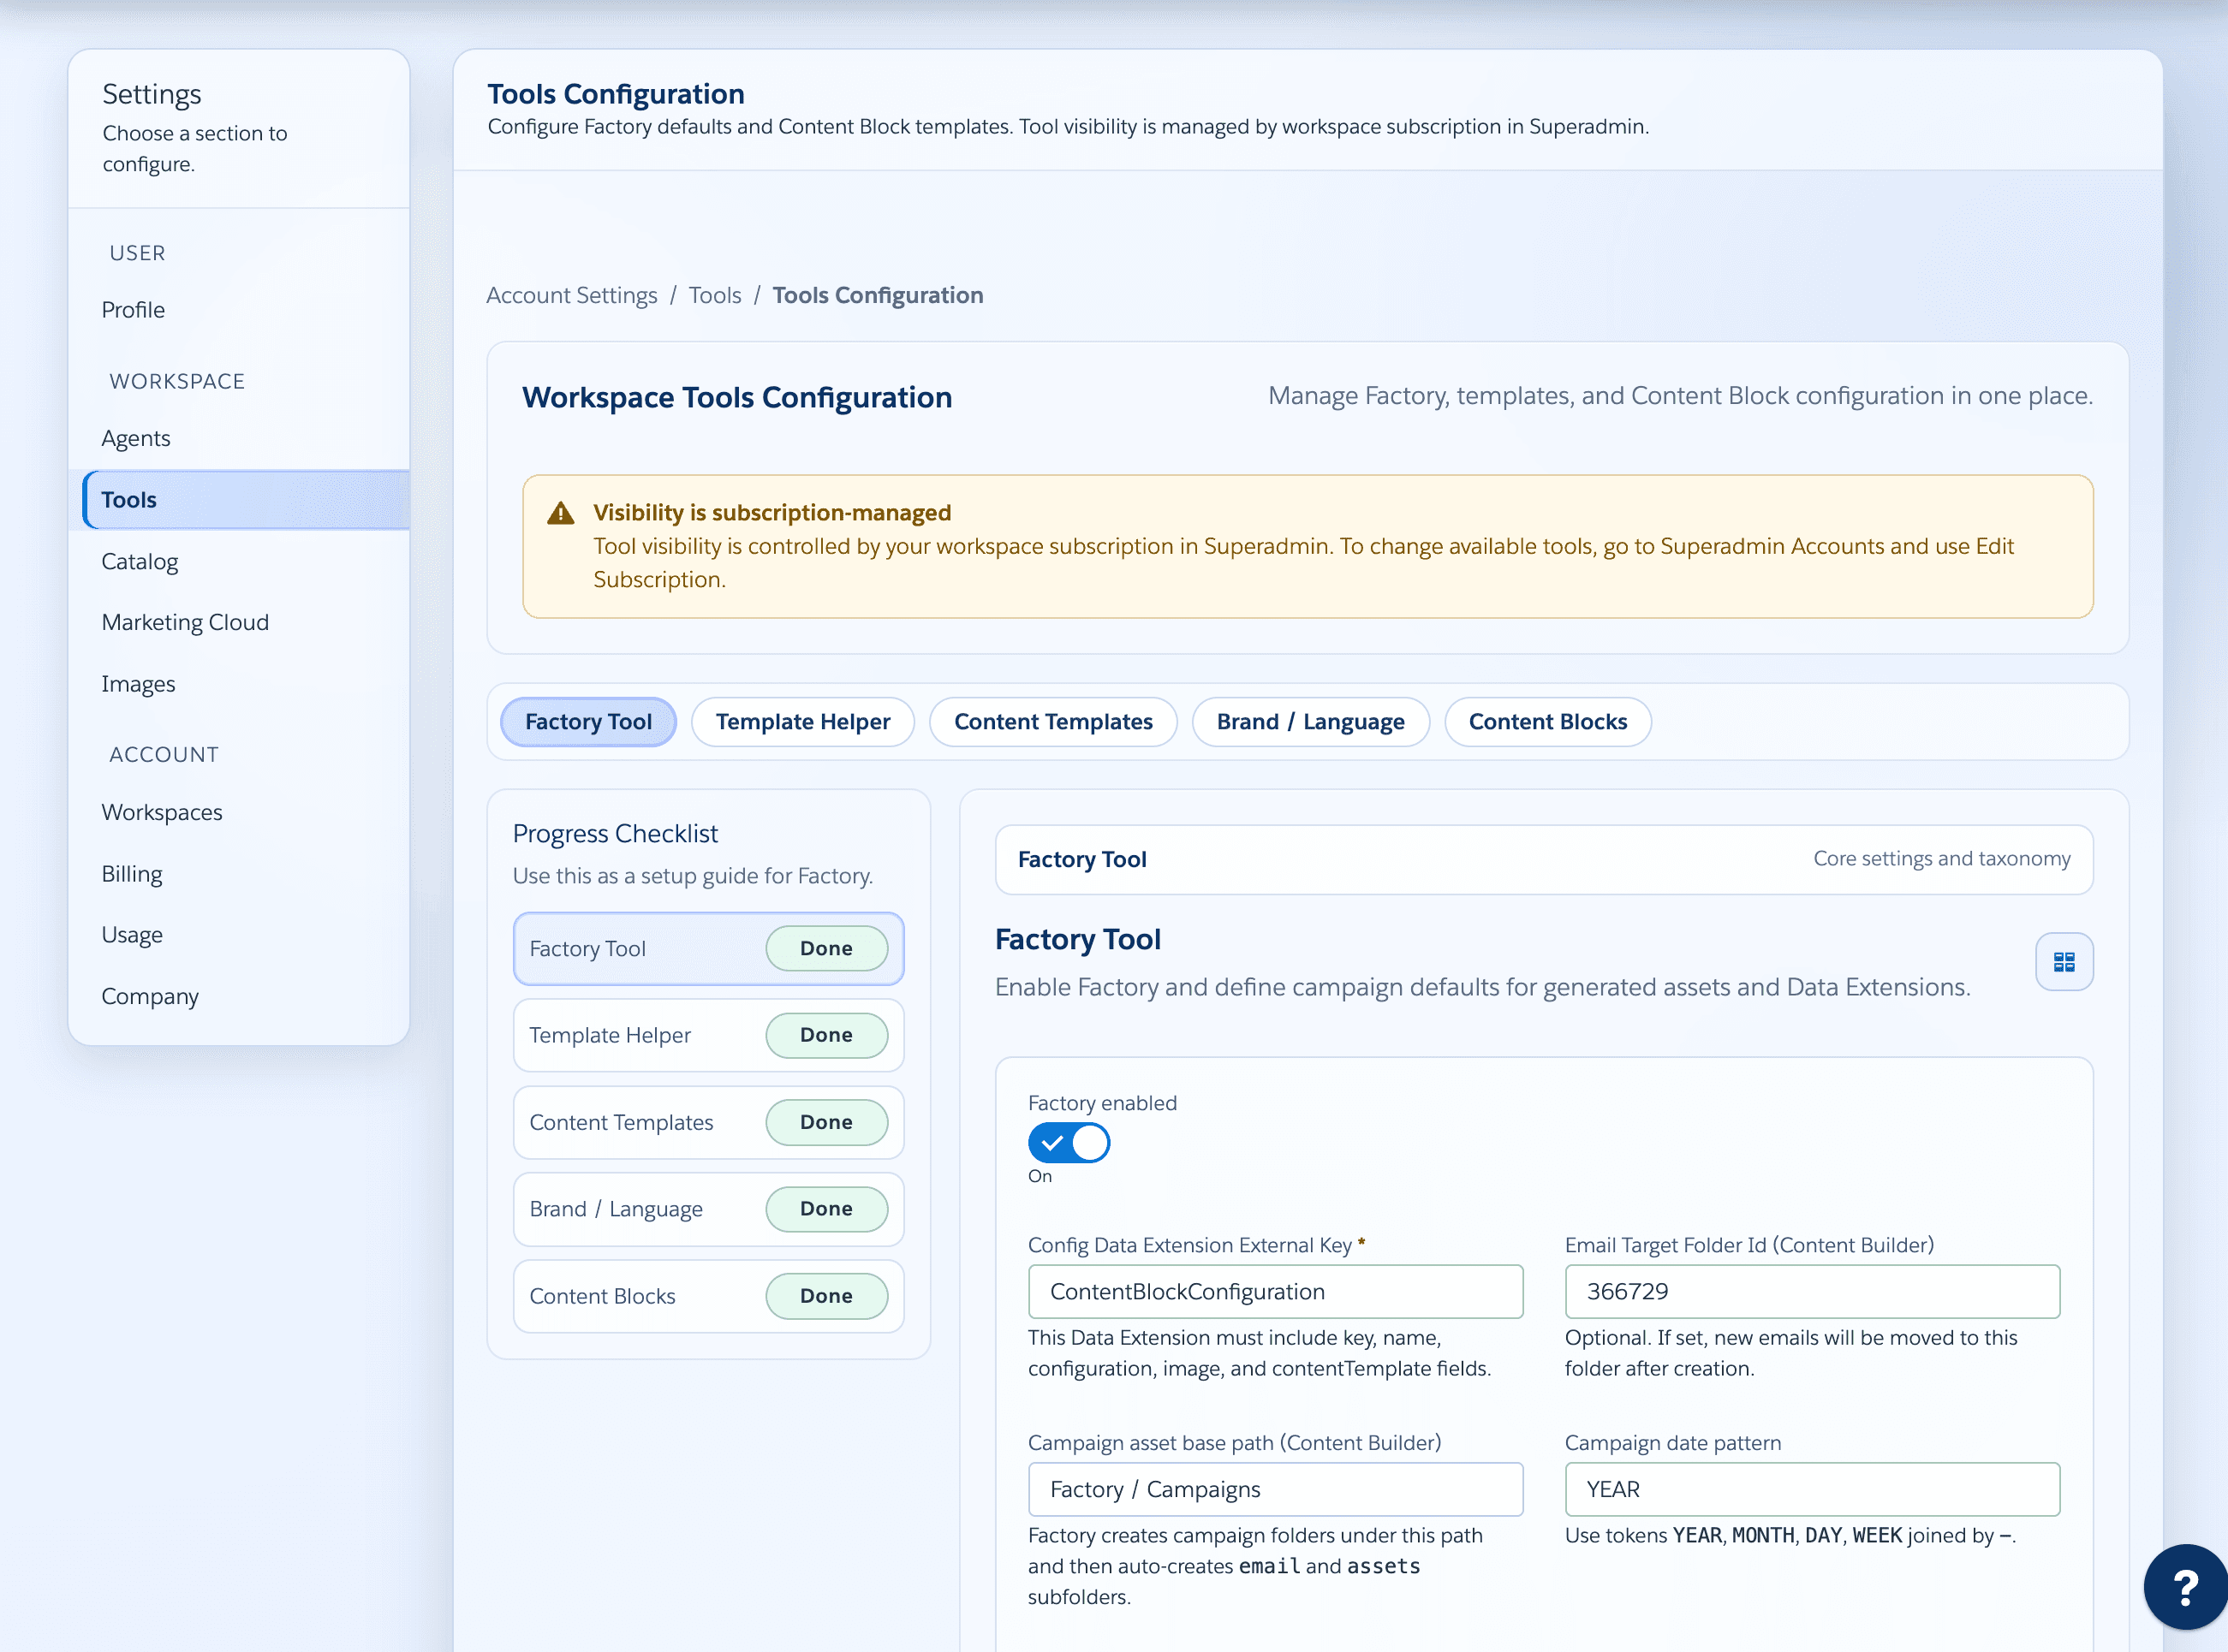Image resolution: width=2228 pixels, height=1652 pixels.
Task: Open Profile in settings sidebar
Action: click(238, 310)
